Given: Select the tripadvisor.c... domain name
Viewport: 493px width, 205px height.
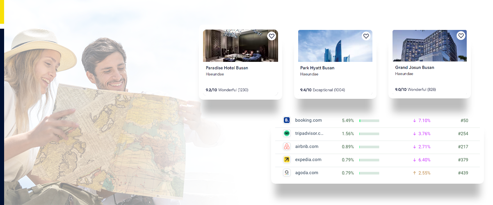Looking at the screenshot, I should (x=309, y=134).
